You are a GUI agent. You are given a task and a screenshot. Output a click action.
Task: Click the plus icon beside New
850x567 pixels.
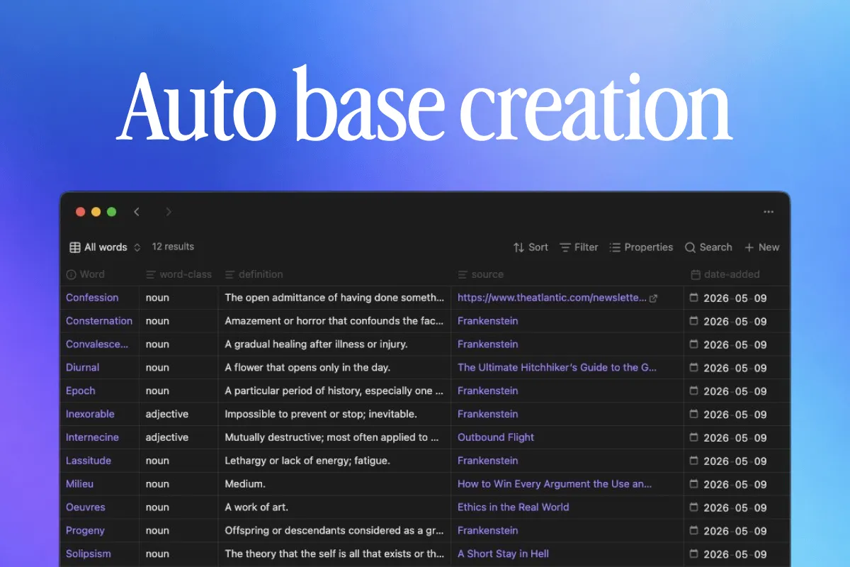(x=749, y=247)
